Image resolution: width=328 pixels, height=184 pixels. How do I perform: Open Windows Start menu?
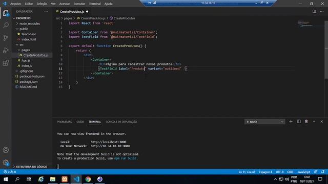click(6, 179)
